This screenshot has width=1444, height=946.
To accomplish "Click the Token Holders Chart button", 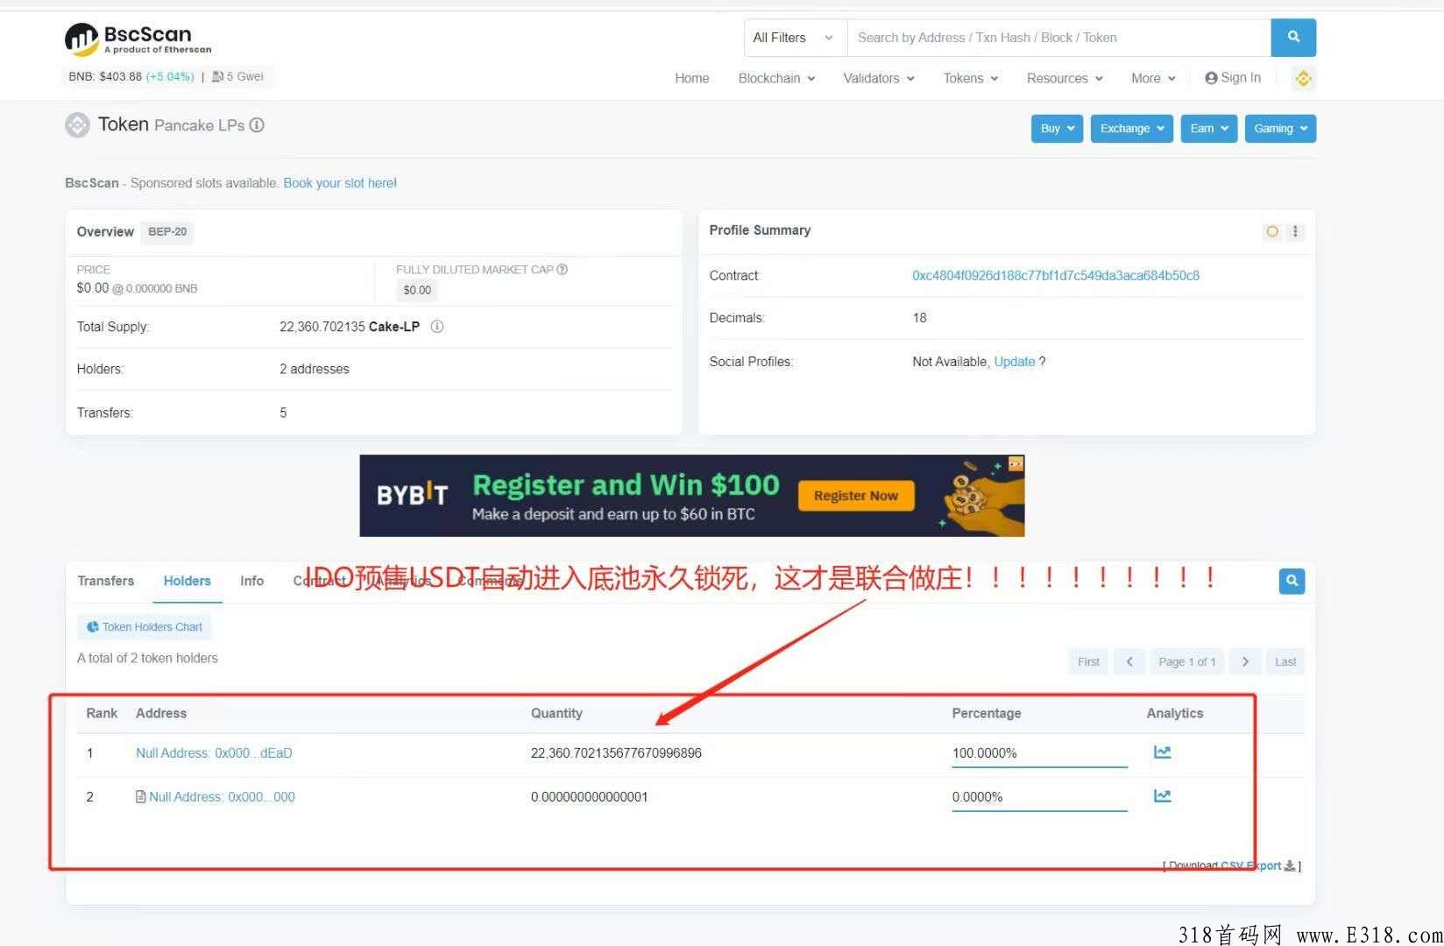I will pos(145,627).
